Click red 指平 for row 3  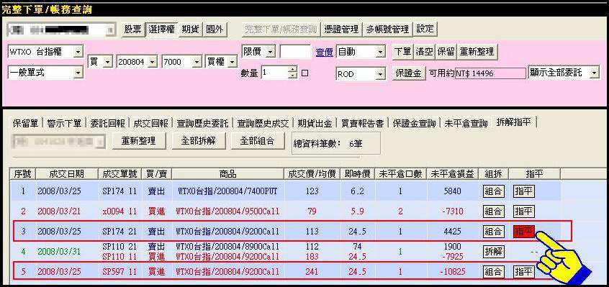point(523,232)
